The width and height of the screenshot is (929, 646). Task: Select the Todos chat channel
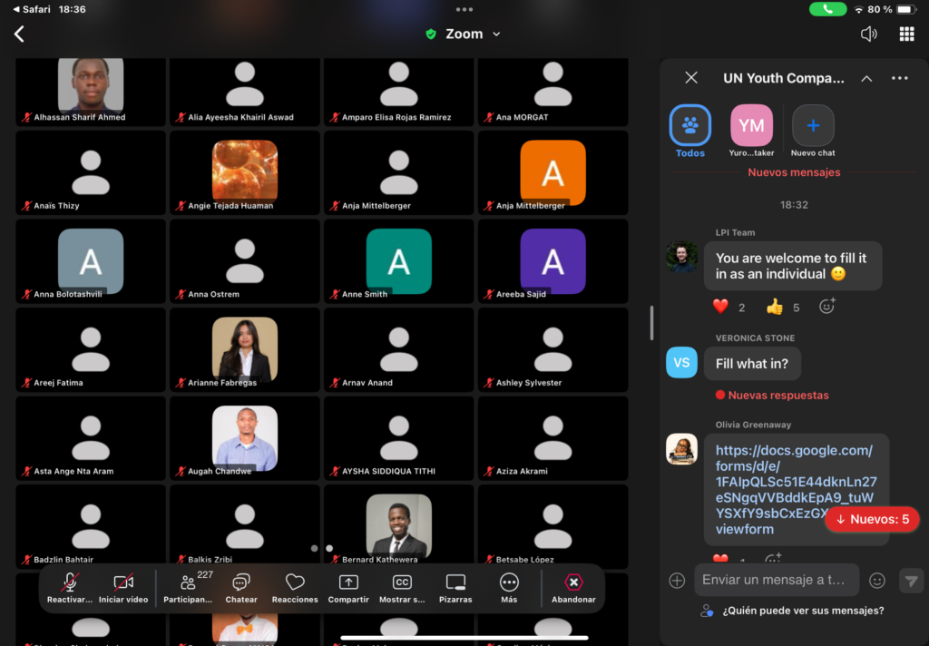[x=690, y=126]
